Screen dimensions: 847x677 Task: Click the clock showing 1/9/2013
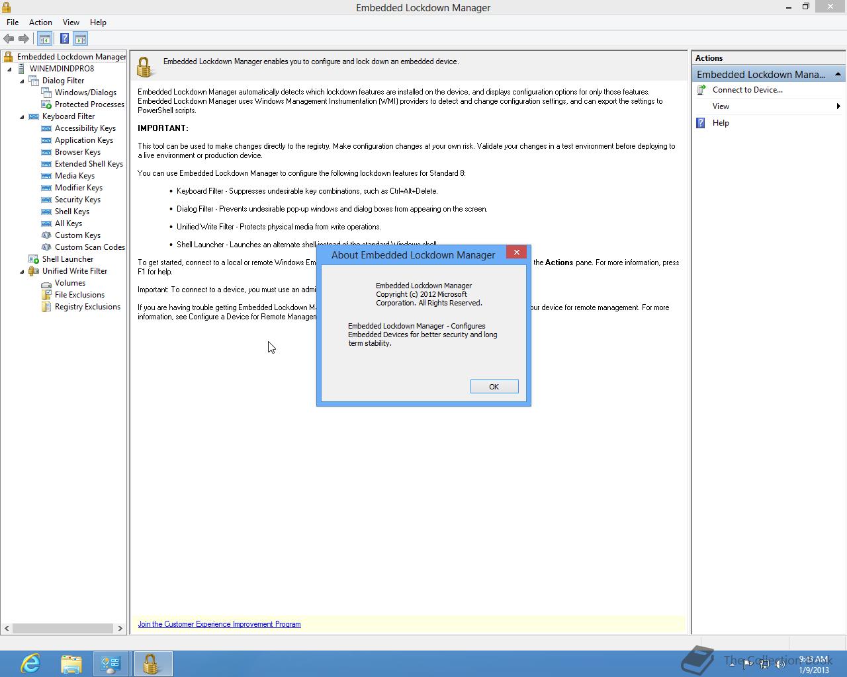(x=813, y=664)
